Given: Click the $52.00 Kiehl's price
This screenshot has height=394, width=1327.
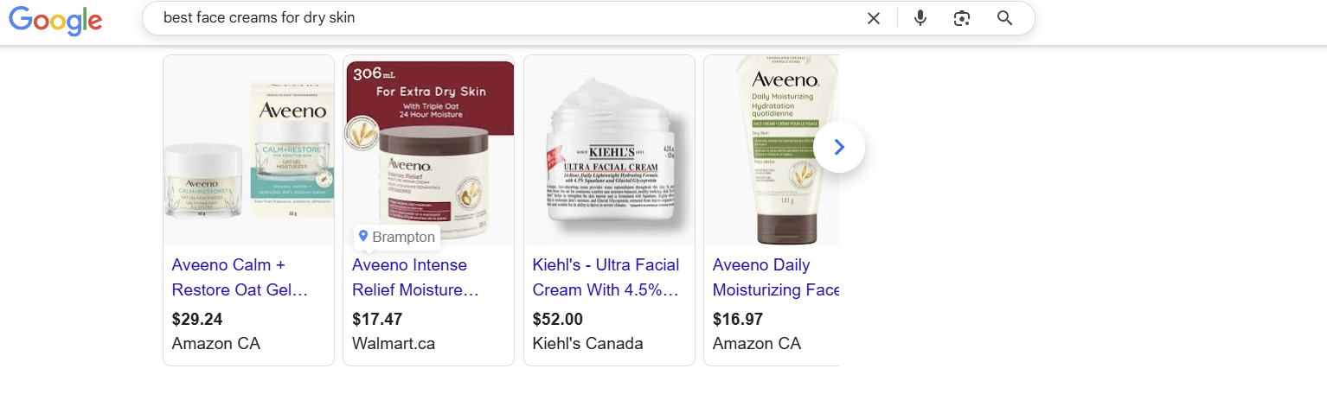Looking at the screenshot, I should (x=558, y=320).
